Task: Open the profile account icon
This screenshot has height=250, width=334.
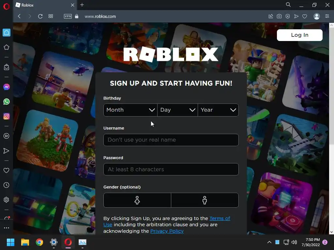Action: (317, 16)
